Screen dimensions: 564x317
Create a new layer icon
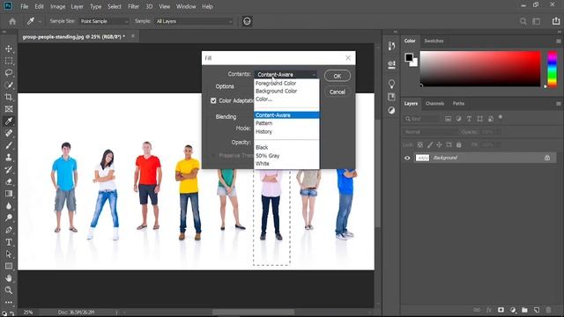(x=537, y=310)
